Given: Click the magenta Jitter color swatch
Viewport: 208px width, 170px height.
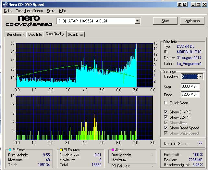Looking at the screenshot, I should [113, 150].
